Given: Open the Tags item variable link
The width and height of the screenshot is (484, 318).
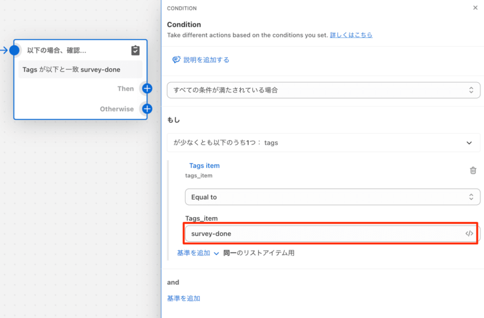Looking at the screenshot, I should [204, 166].
